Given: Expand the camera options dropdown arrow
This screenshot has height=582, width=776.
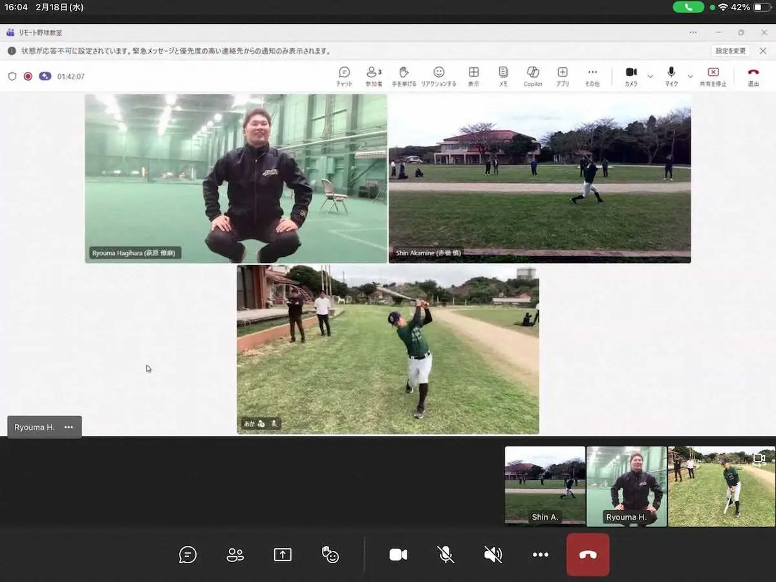Looking at the screenshot, I should tap(650, 76).
